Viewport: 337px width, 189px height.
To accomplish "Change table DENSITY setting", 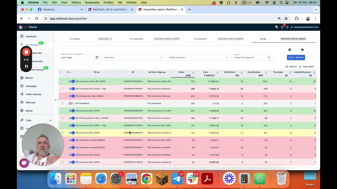I will click(291, 67).
